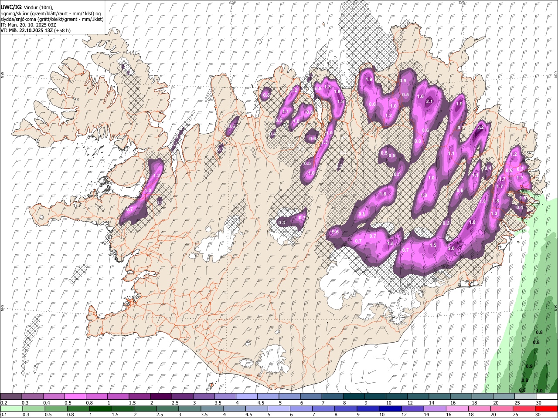The width and height of the screenshot is (558, 418).
Task: Select the '1.5' label in the upper legend row
Action: (x=132, y=403)
